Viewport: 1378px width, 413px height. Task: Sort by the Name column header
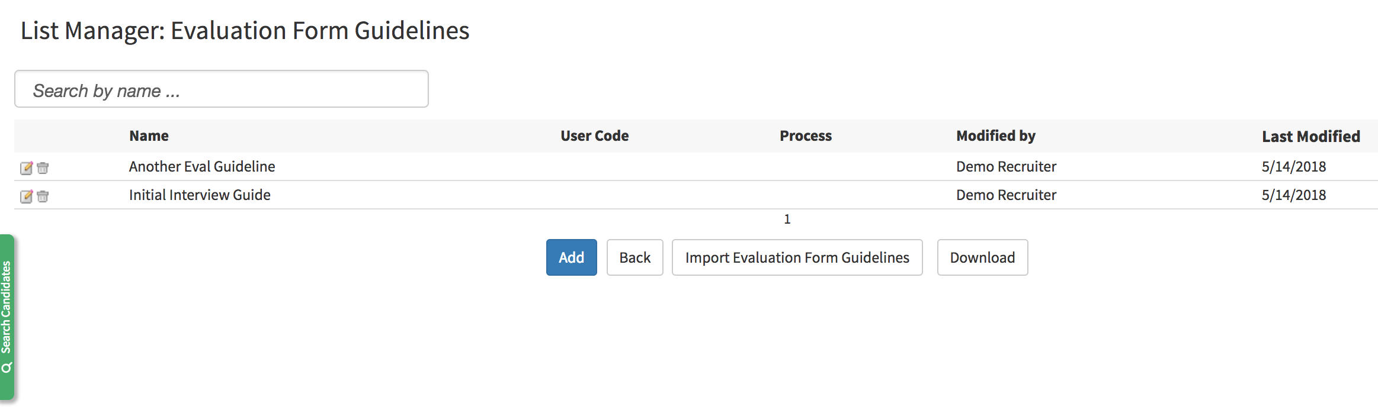coord(149,136)
